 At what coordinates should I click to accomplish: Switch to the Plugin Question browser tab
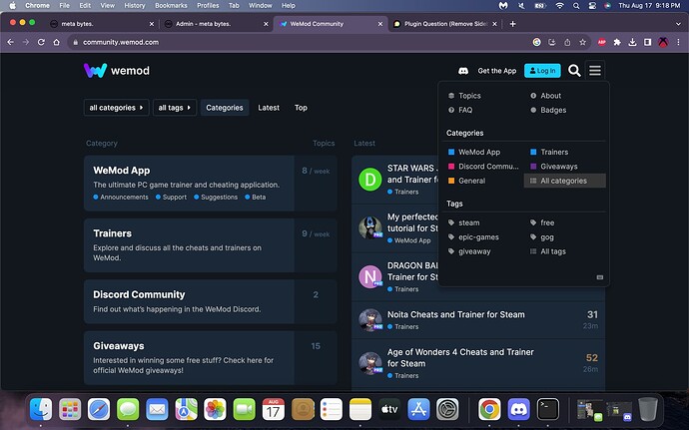click(444, 24)
